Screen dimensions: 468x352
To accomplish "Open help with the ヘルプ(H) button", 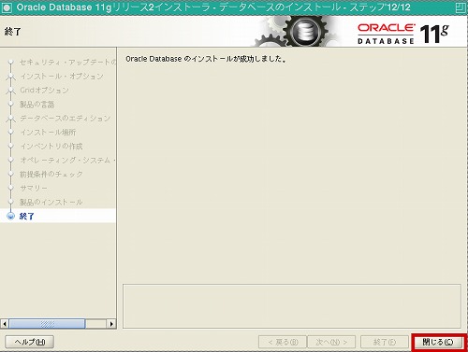I will [x=30, y=342].
